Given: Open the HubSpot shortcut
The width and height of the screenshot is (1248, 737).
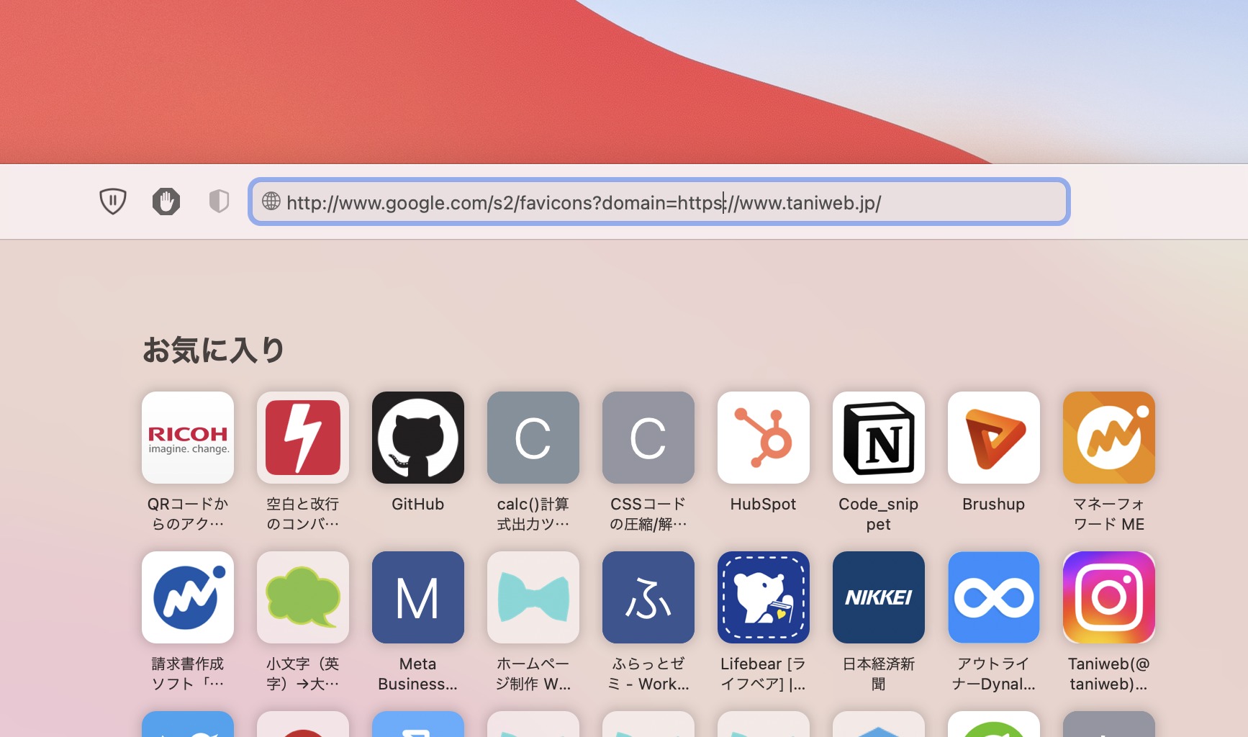Looking at the screenshot, I should [x=763, y=438].
